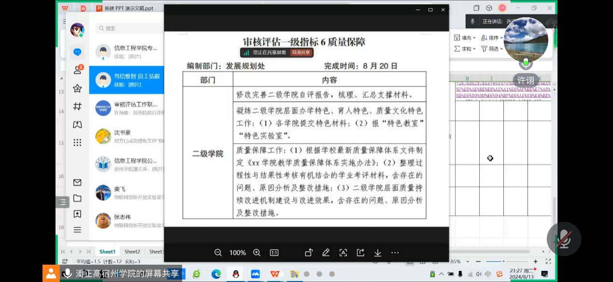Viewport: 613px width, 282px height.
Task: Rotate the image in viewer
Action: 309,253
